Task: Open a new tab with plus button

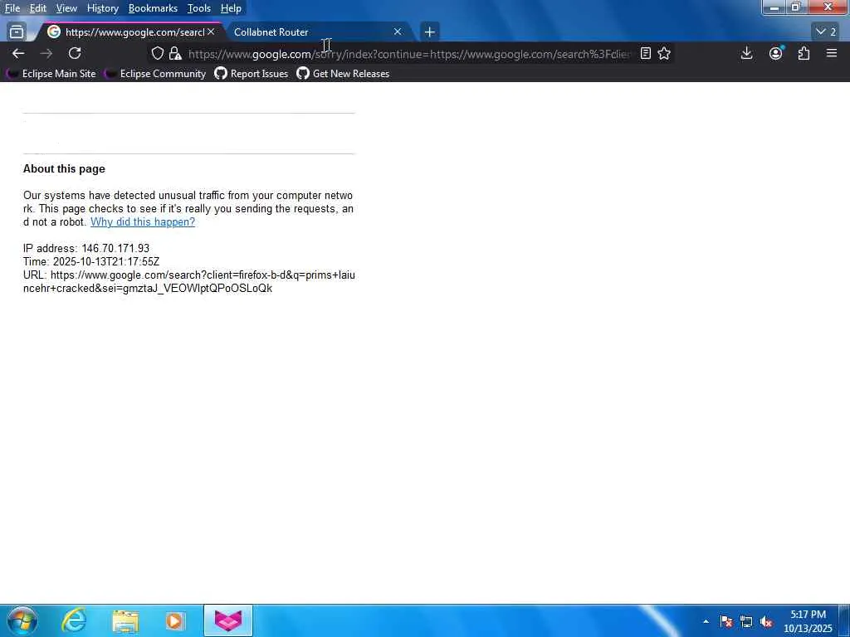Action: click(429, 32)
